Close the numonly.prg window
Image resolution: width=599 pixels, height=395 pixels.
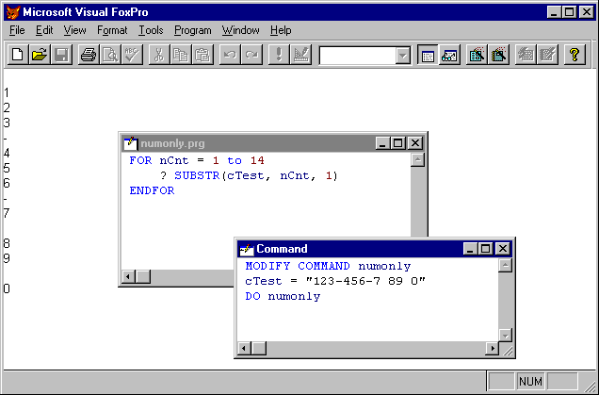pyautogui.click(x=415, y=143)
